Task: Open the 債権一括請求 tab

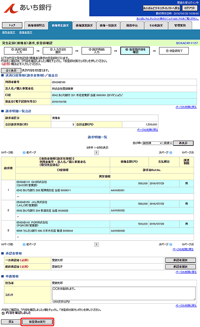Action: coord(108,25)
